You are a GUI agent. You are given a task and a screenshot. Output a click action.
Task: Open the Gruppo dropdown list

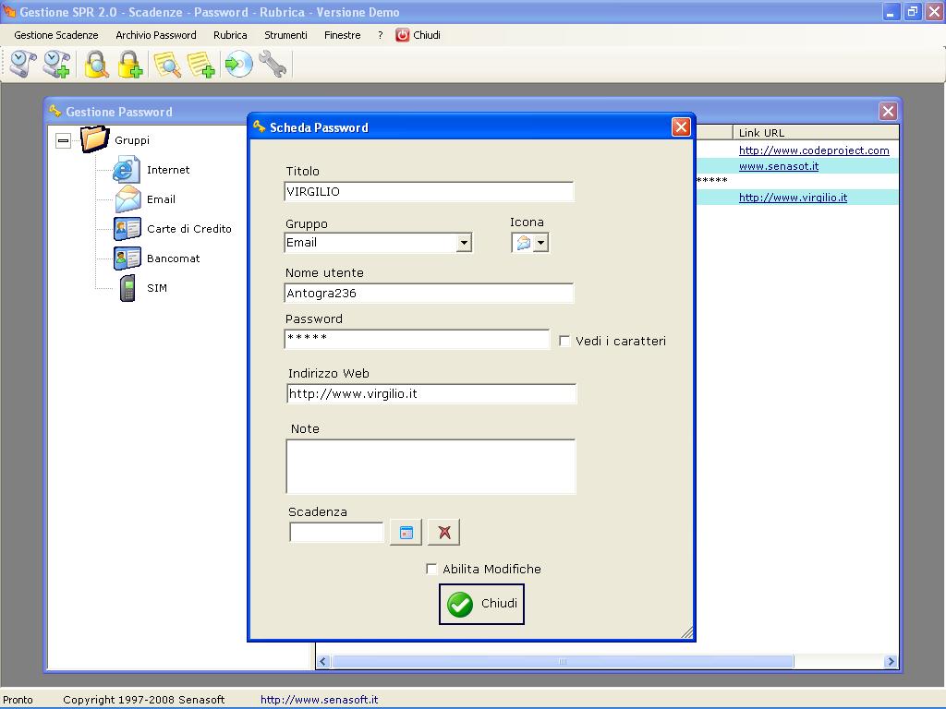[x=464, y=243]
